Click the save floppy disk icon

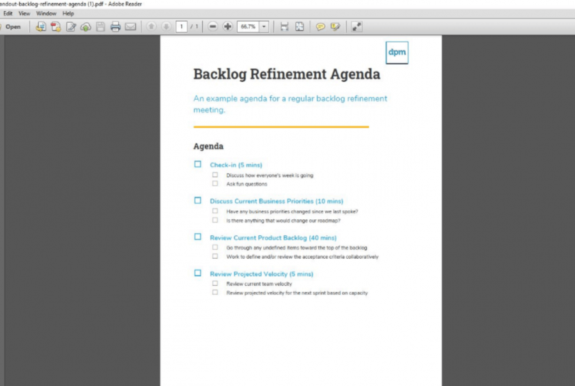(x=100, y=27)
